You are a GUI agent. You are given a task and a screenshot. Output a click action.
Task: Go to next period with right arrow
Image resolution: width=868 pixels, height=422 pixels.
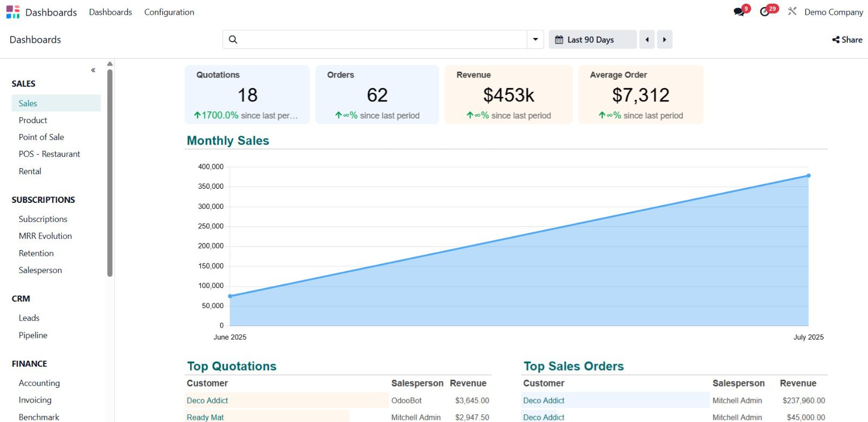pos(665,40)
